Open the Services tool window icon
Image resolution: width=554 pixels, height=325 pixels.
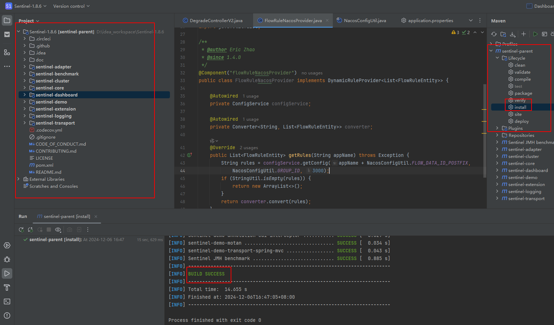7,245
